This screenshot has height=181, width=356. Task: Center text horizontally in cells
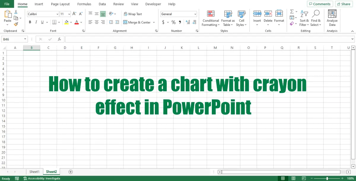tap(96, 22)
